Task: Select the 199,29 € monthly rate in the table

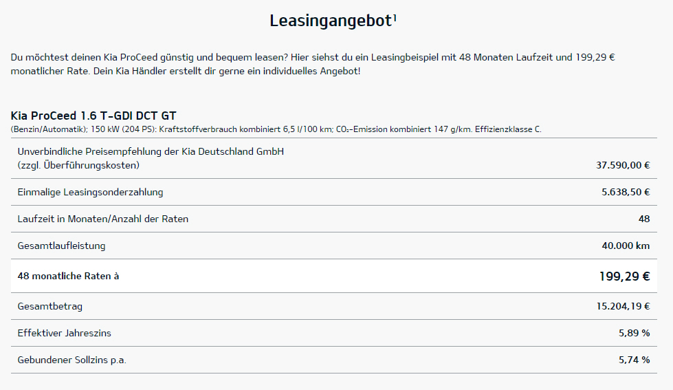Action: (x=624, y=276)
